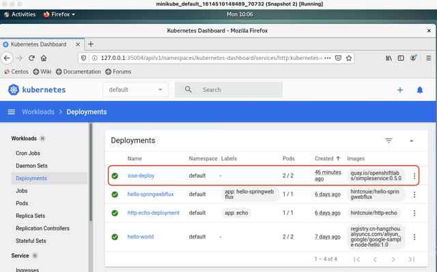Open the Documentation bookmark
Viewport: 437px width, 272px height.
click(79, 72)
